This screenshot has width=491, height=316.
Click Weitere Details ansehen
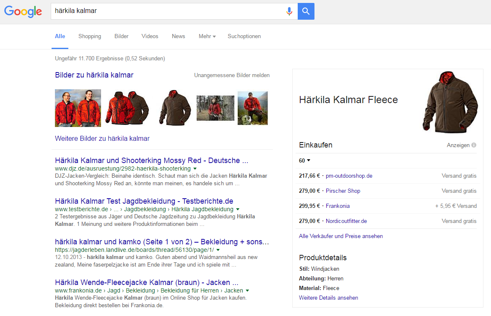(x=328, y=298)
